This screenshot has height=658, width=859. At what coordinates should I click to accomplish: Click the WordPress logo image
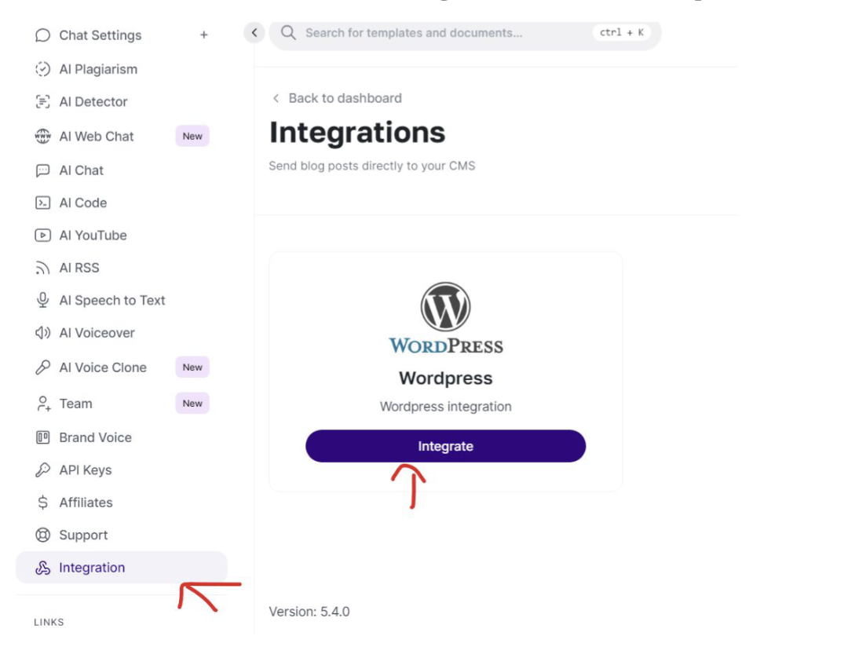point(445,318)
